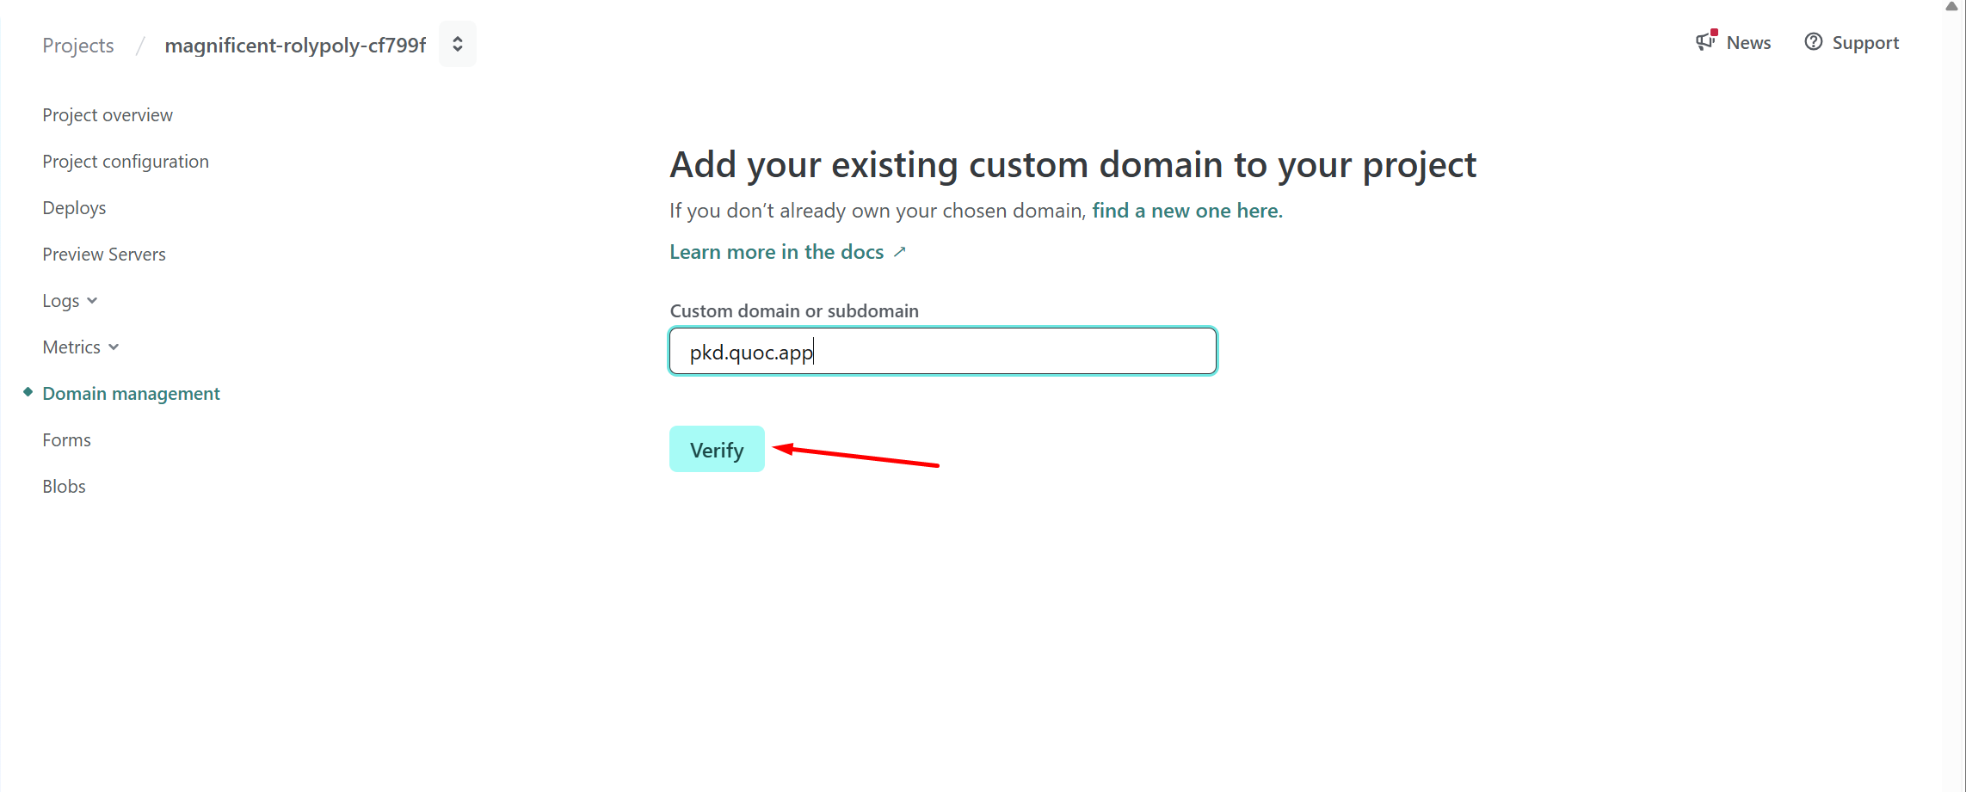
Task: Expand the Metrics submenu chevron
Action: [114, 347]
